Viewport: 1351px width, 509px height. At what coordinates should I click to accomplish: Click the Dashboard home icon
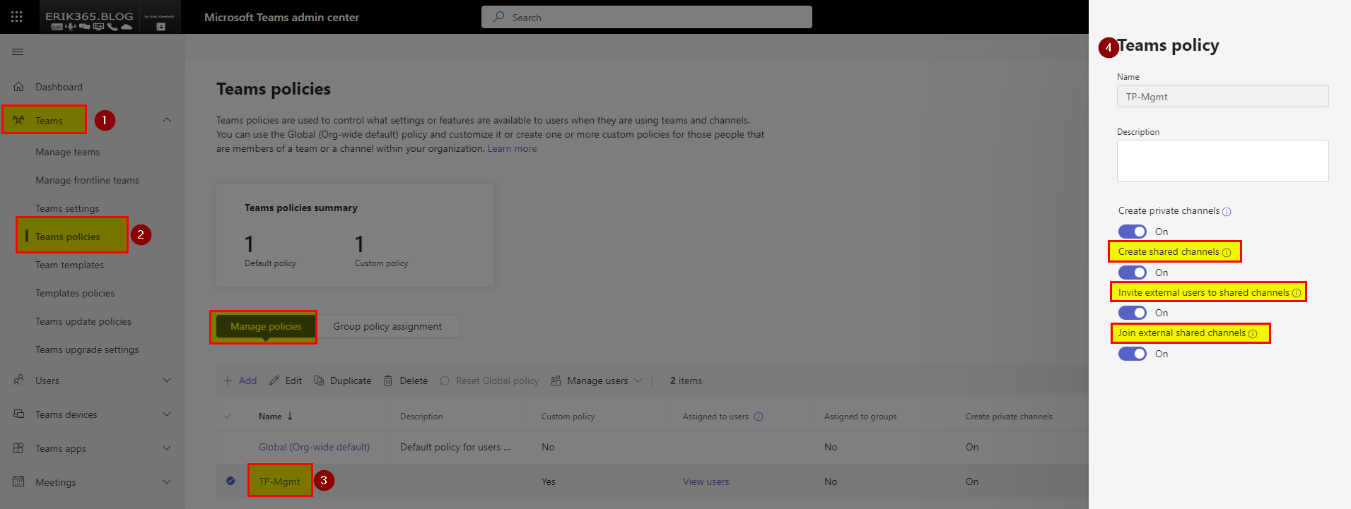point(18,87)
